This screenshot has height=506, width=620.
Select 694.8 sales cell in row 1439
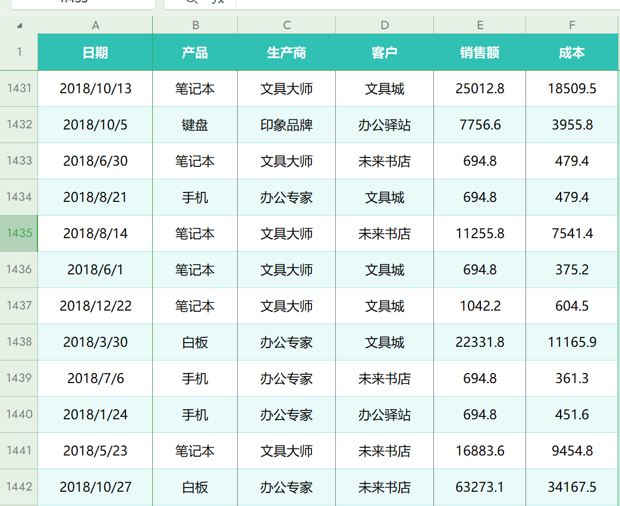coord(480,378)
